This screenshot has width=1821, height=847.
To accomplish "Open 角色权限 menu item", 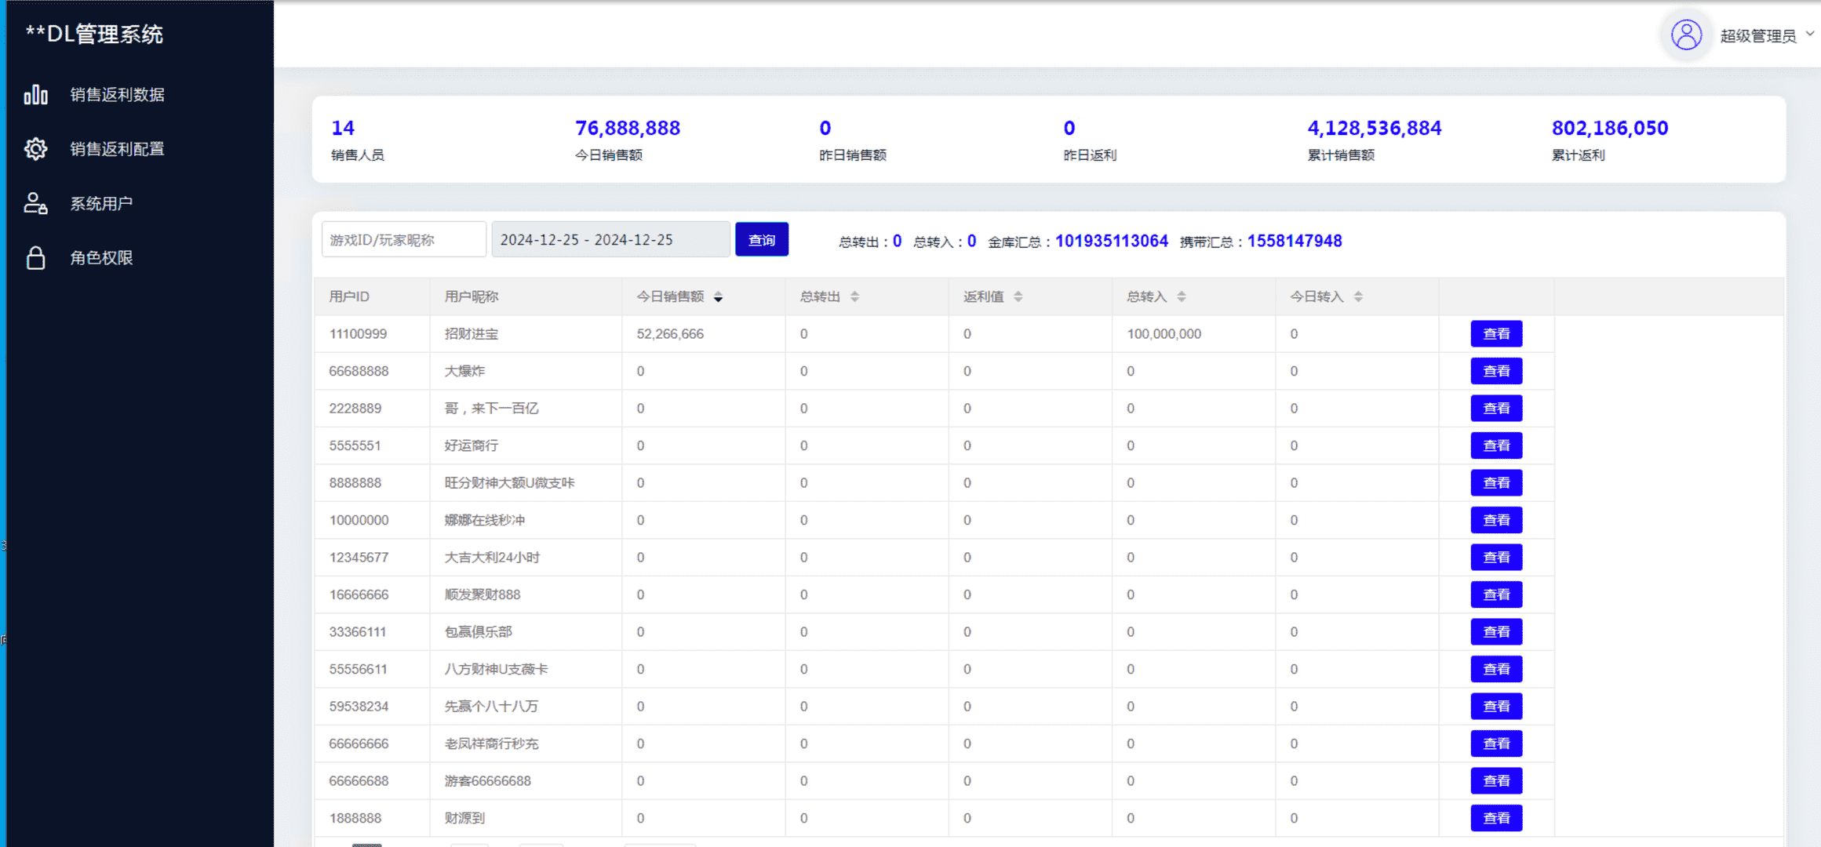I will pyautogui.click(x=101, y=258).
